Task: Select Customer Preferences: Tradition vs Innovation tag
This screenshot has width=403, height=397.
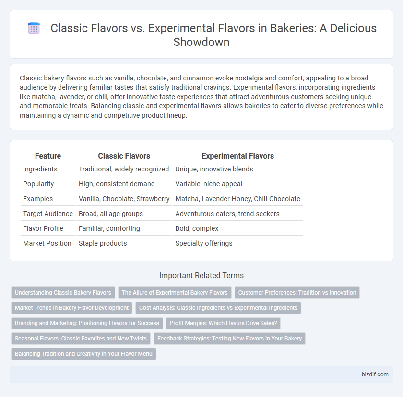Action: [x=297, y=293]
